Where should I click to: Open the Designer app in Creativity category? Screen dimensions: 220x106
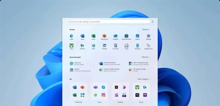point(124,87)
